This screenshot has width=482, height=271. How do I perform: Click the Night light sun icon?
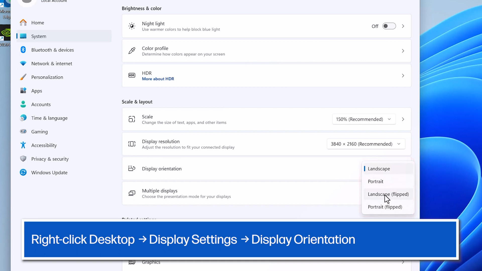click(132, 26)
